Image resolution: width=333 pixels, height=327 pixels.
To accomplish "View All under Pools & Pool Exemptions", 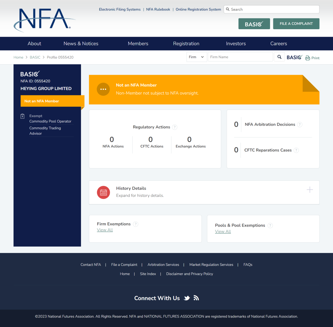I will [x=223, y=231].
